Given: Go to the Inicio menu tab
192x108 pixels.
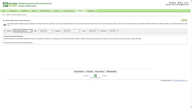Looking at the screenshot, I should (x=4, y=11).
